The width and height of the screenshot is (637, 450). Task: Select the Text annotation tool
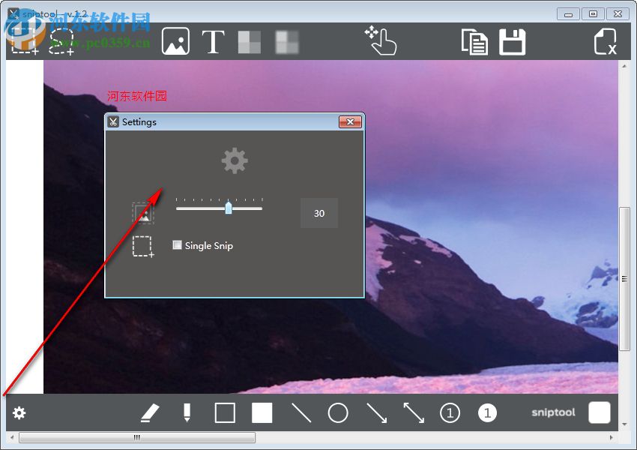(213, 41)
